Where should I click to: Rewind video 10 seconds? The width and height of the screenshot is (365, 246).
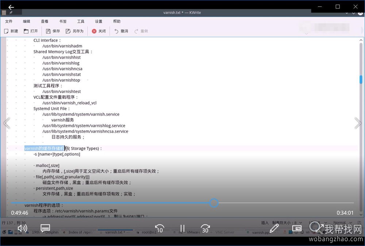pos(160,228)
